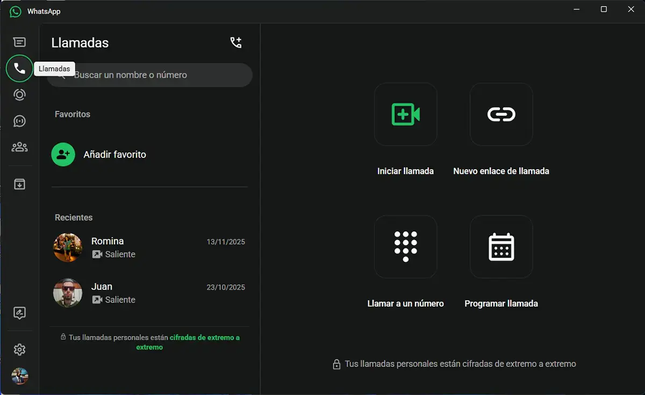Select the Llamadas phone icon in sidebar
This screenshot has height=395, width=645.
pyautogui.click(x=19, y=68)
